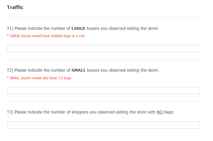
Task: Click the T3) question number label
Action: click(x=10, y=112)
